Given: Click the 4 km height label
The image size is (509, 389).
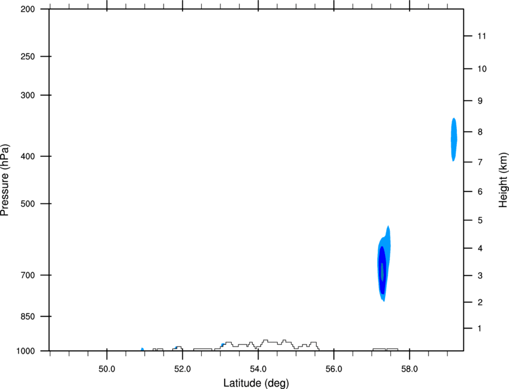Looking at the screenshot, I should 480,248.
